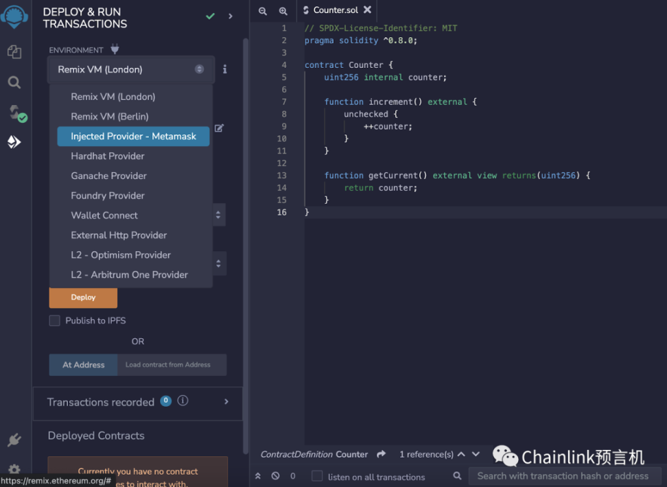The height and width of the screenshot is (487, 667).
Task: Enable the Publish to IPFS checkbox
Action: click(55, 320)
